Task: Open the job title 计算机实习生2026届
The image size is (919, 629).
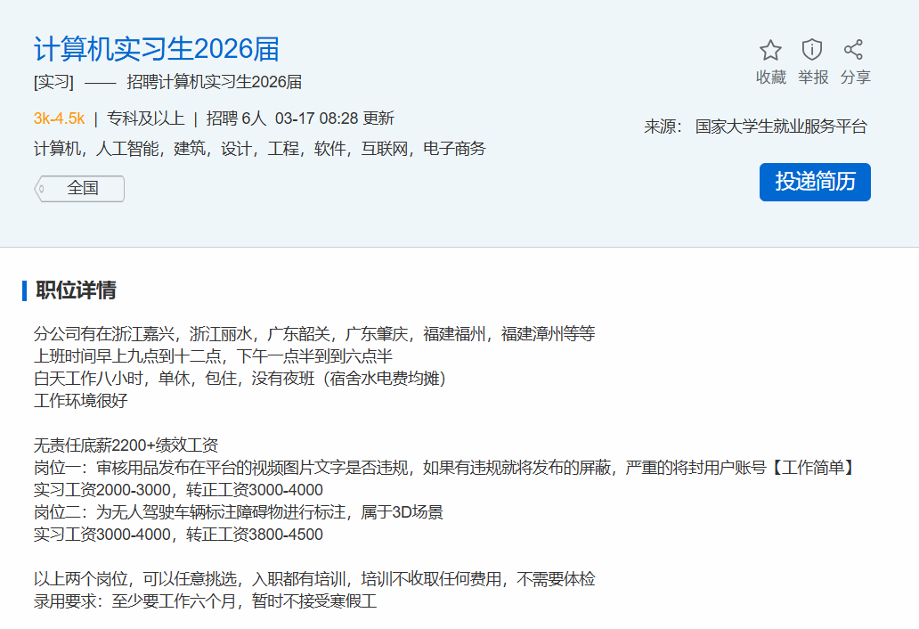Action: 157,48
